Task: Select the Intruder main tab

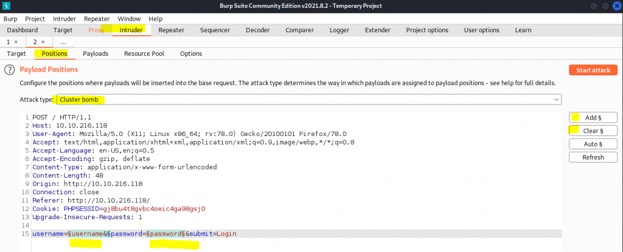Action: click(x=131, y=30)
